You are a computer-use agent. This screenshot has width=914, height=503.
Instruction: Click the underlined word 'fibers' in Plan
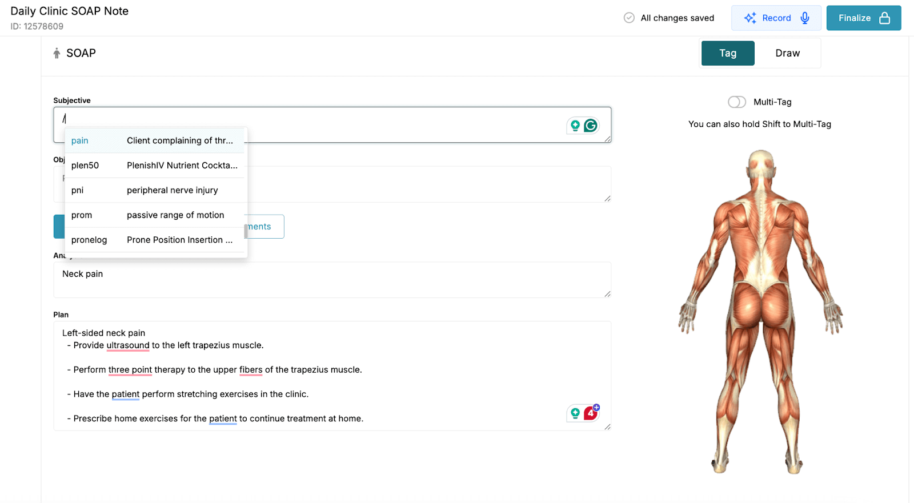coord(251,370)
